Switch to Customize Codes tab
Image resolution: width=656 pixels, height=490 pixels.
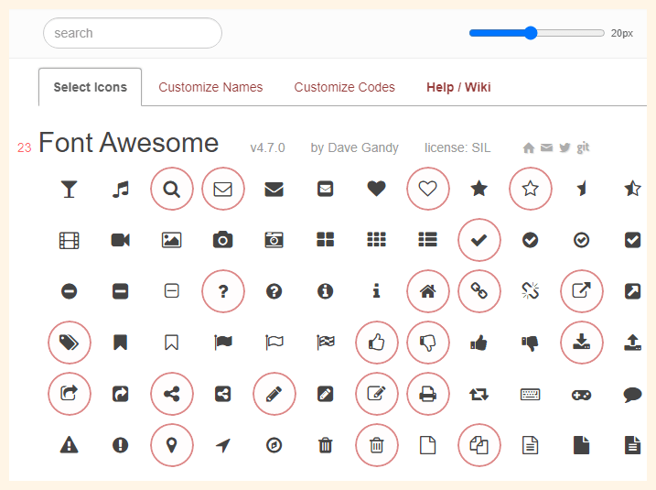pyautogui.click(x=344, y=87)
